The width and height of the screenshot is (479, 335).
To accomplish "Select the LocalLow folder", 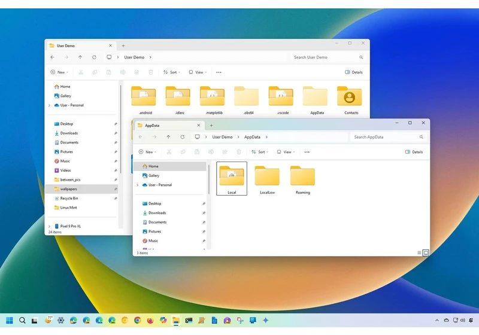I will tap(267, 179).
